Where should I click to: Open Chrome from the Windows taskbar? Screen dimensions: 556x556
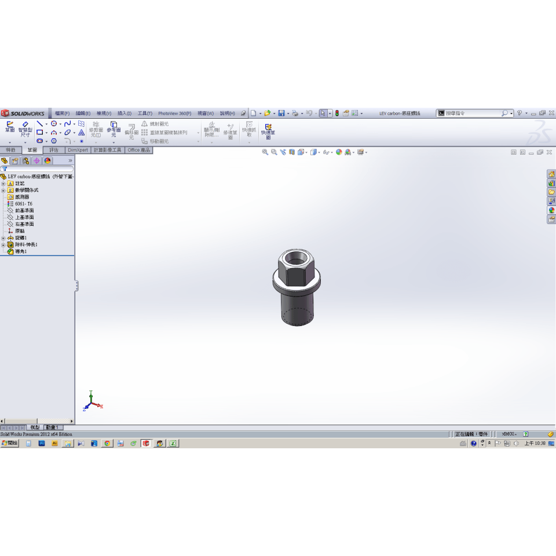coord(107,444)
